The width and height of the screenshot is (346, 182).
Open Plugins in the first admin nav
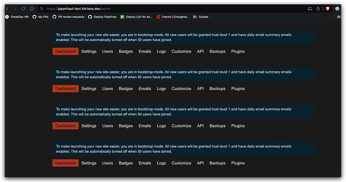tap(238, 52)
